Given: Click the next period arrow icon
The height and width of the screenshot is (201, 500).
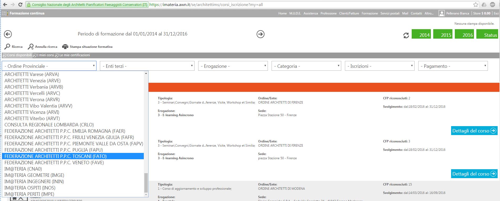Looking at the screenshot, I should click(260, 34).
